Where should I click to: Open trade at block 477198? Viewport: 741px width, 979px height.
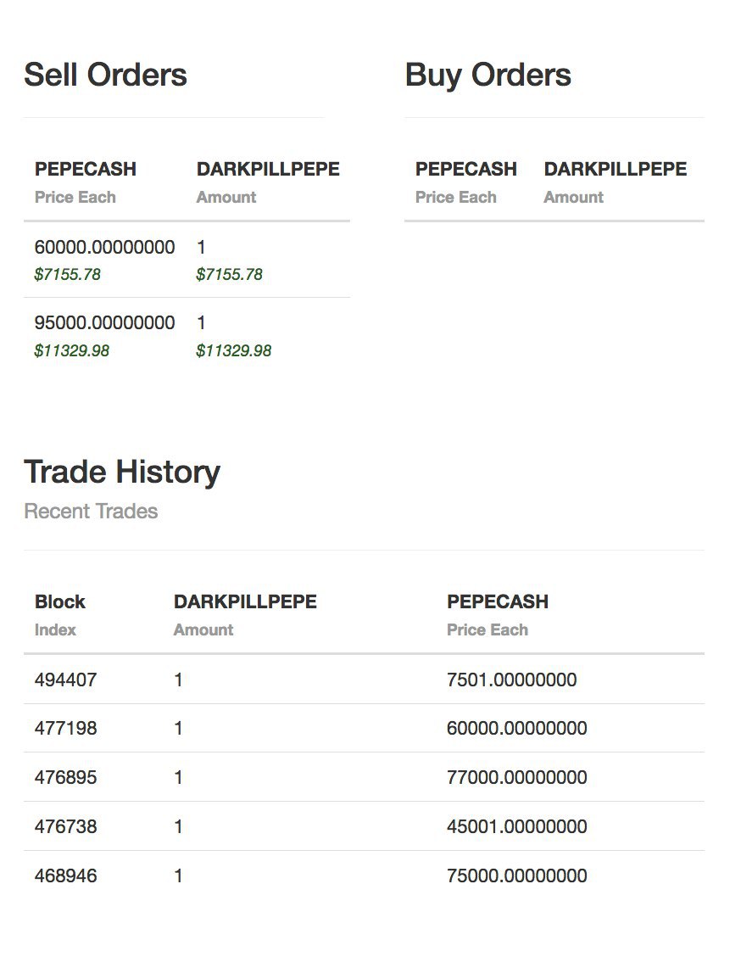[x=365, y=728]
